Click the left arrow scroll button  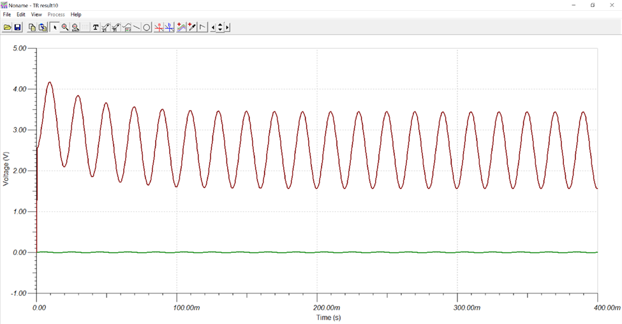pyautogui.click(x=213, y=27)
